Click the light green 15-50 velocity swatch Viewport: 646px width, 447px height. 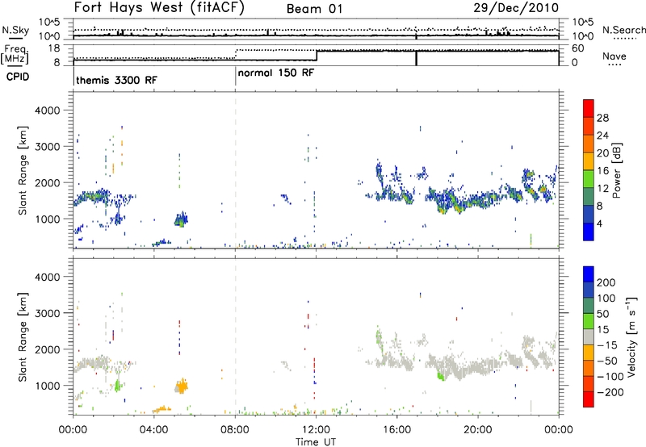pos(589,321)
